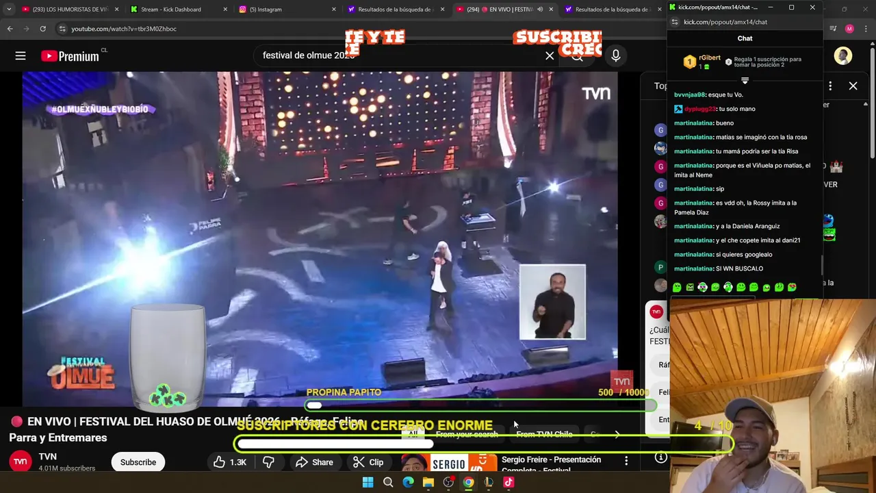Click the Kick popout chat URL

pos(725,22)
